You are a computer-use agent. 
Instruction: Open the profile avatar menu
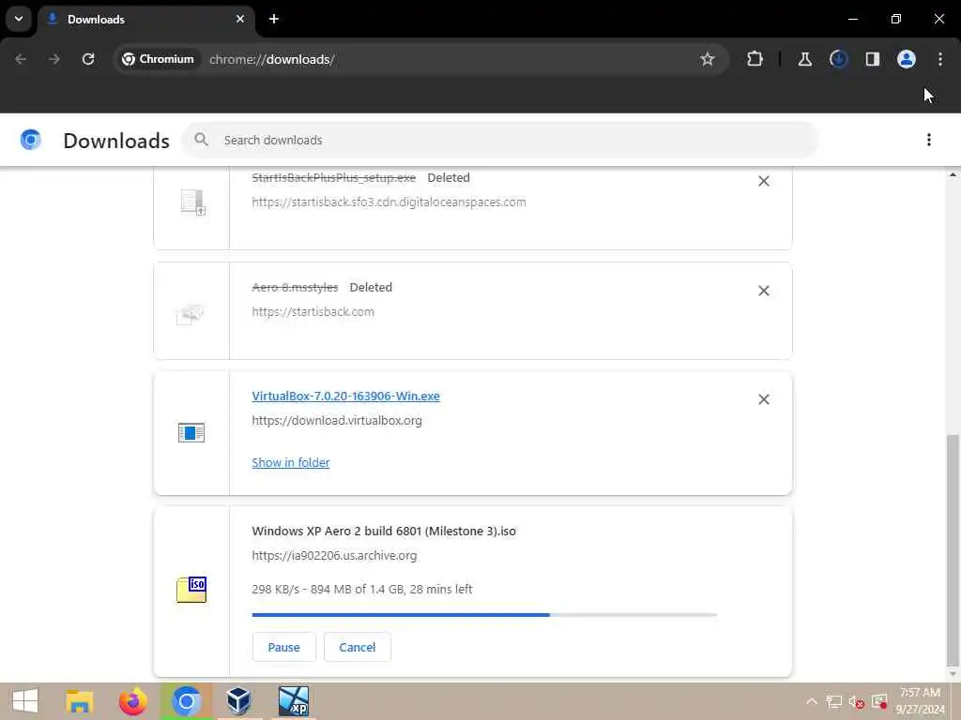[x=906, y=59]
